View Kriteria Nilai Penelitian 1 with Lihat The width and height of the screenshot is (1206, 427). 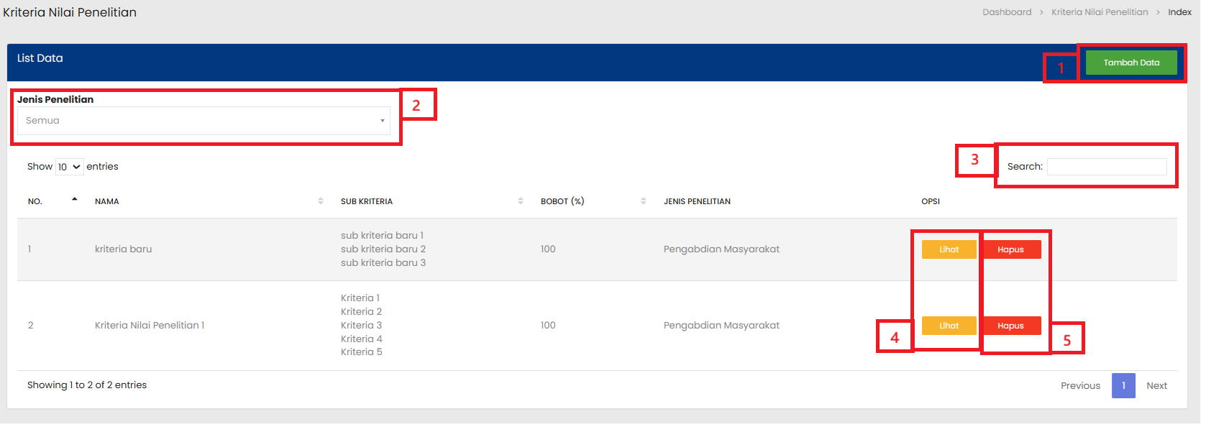949,326
